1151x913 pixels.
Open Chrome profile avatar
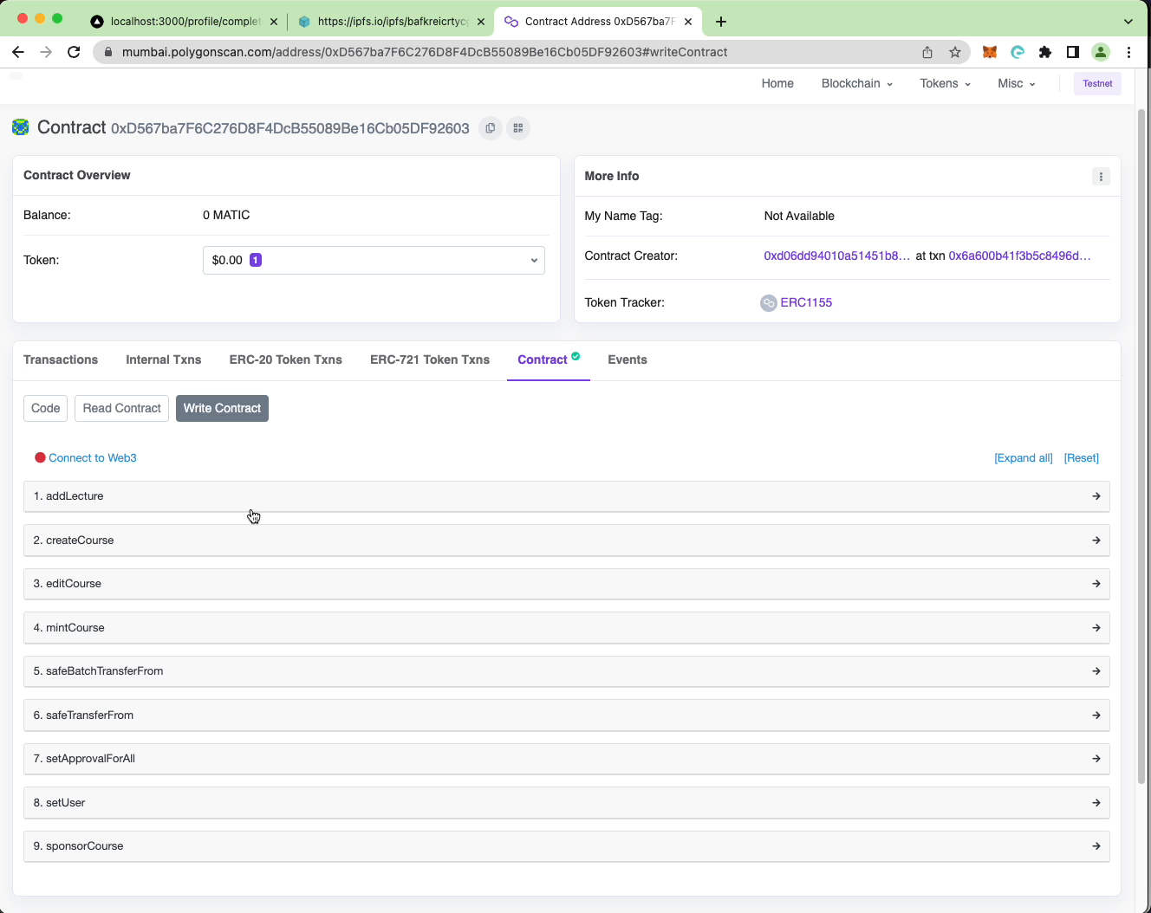(x=1101, y=52)
